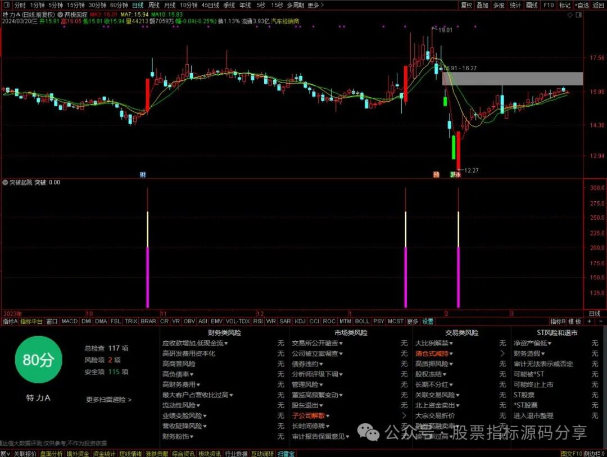Expand 财务造假 risk item
This screenshot has height=457, width=607.
click(529, 354)
